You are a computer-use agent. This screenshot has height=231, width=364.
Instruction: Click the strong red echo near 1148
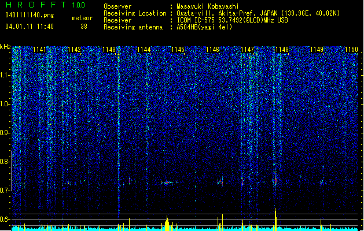pos(275,180)
